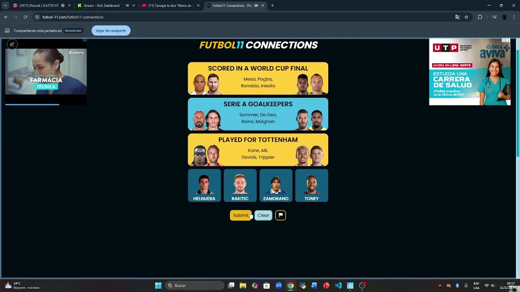Show hidden system tray icons
The width and height of the screenshot is (520, 292).
(x=440, y=286)
